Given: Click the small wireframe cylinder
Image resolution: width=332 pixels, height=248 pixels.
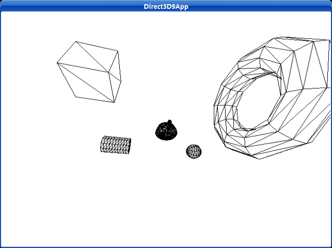Looking at the screenshot, I should tap(116, 145).
